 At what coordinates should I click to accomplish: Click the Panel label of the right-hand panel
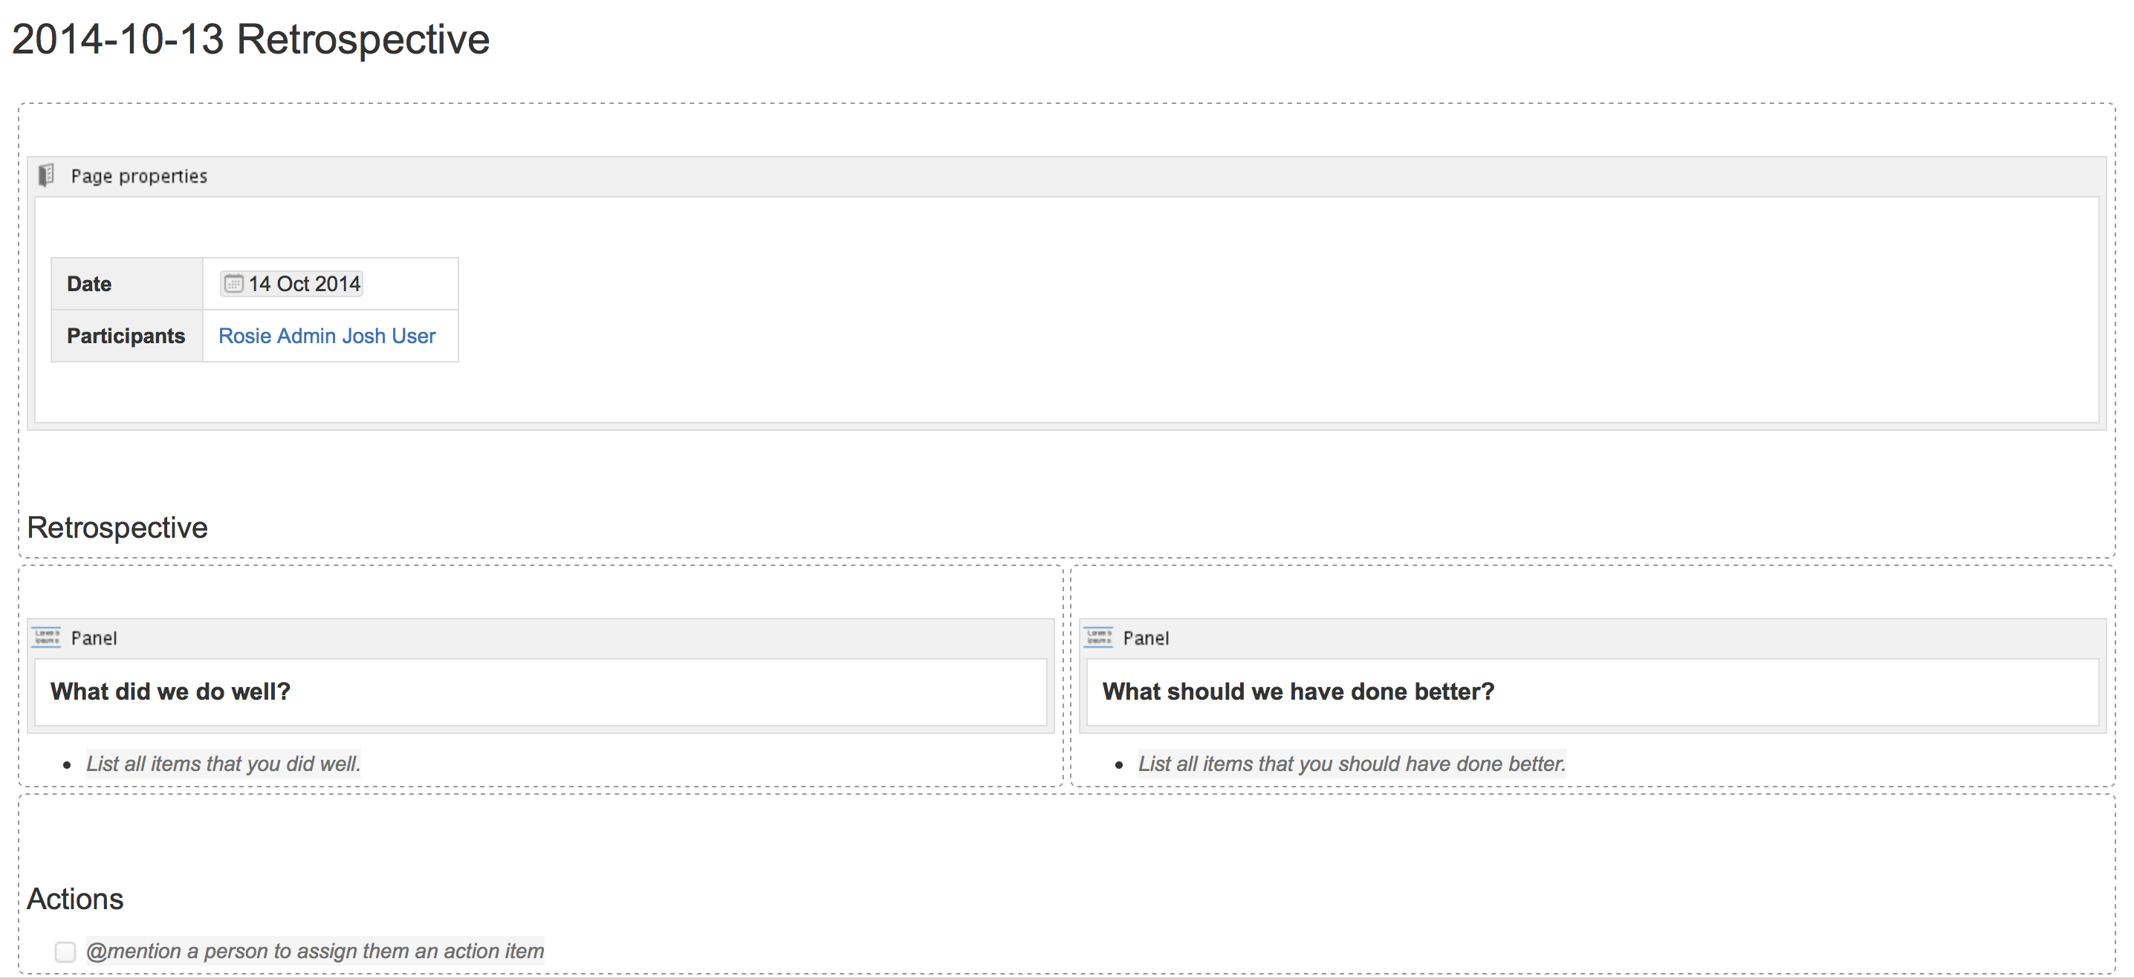coord(1146,639)
